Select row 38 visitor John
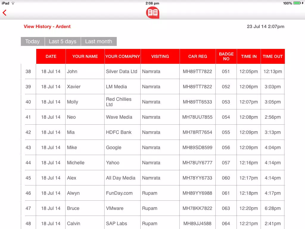Screen dimensions: 305x229 pyautogui.click(x=155, y=72)
